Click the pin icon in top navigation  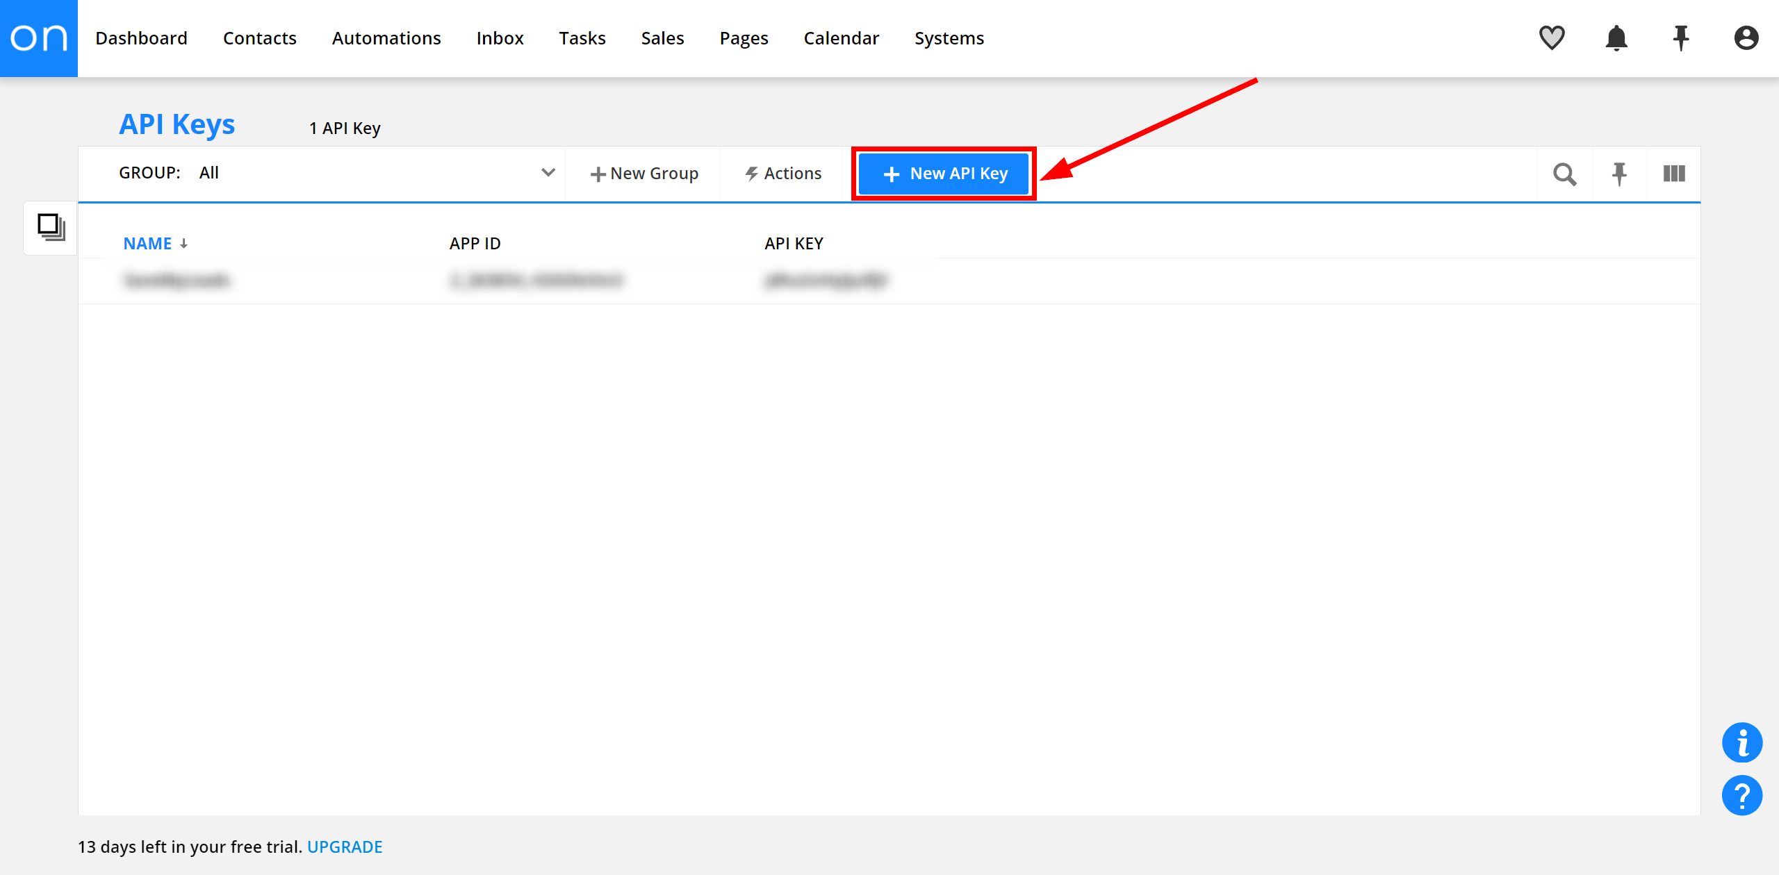pos(1681,37)
